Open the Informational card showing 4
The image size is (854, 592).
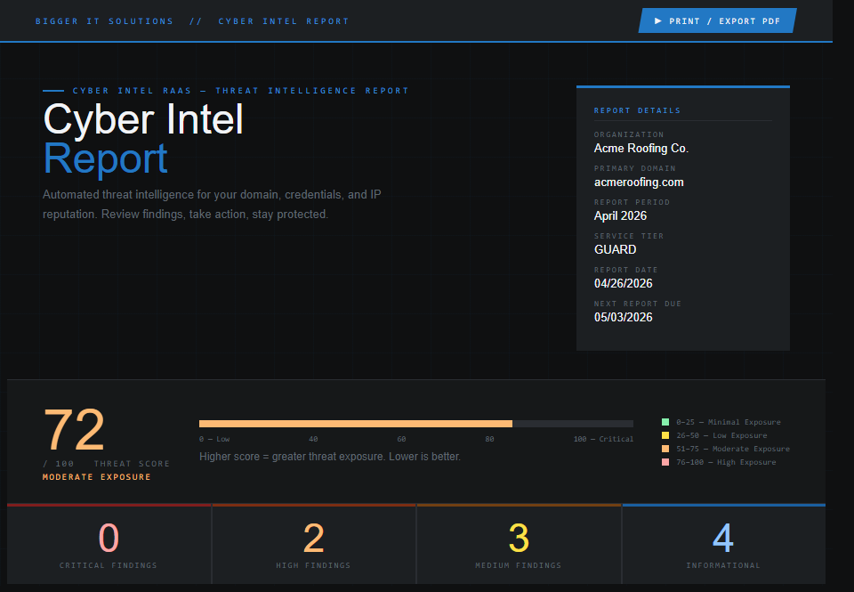tap(724, 544)
